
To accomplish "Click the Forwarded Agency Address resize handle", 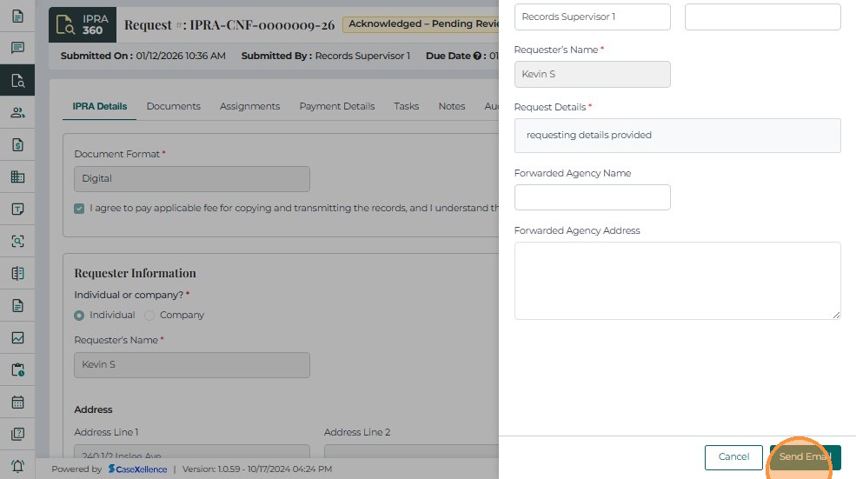I will 836,316.
